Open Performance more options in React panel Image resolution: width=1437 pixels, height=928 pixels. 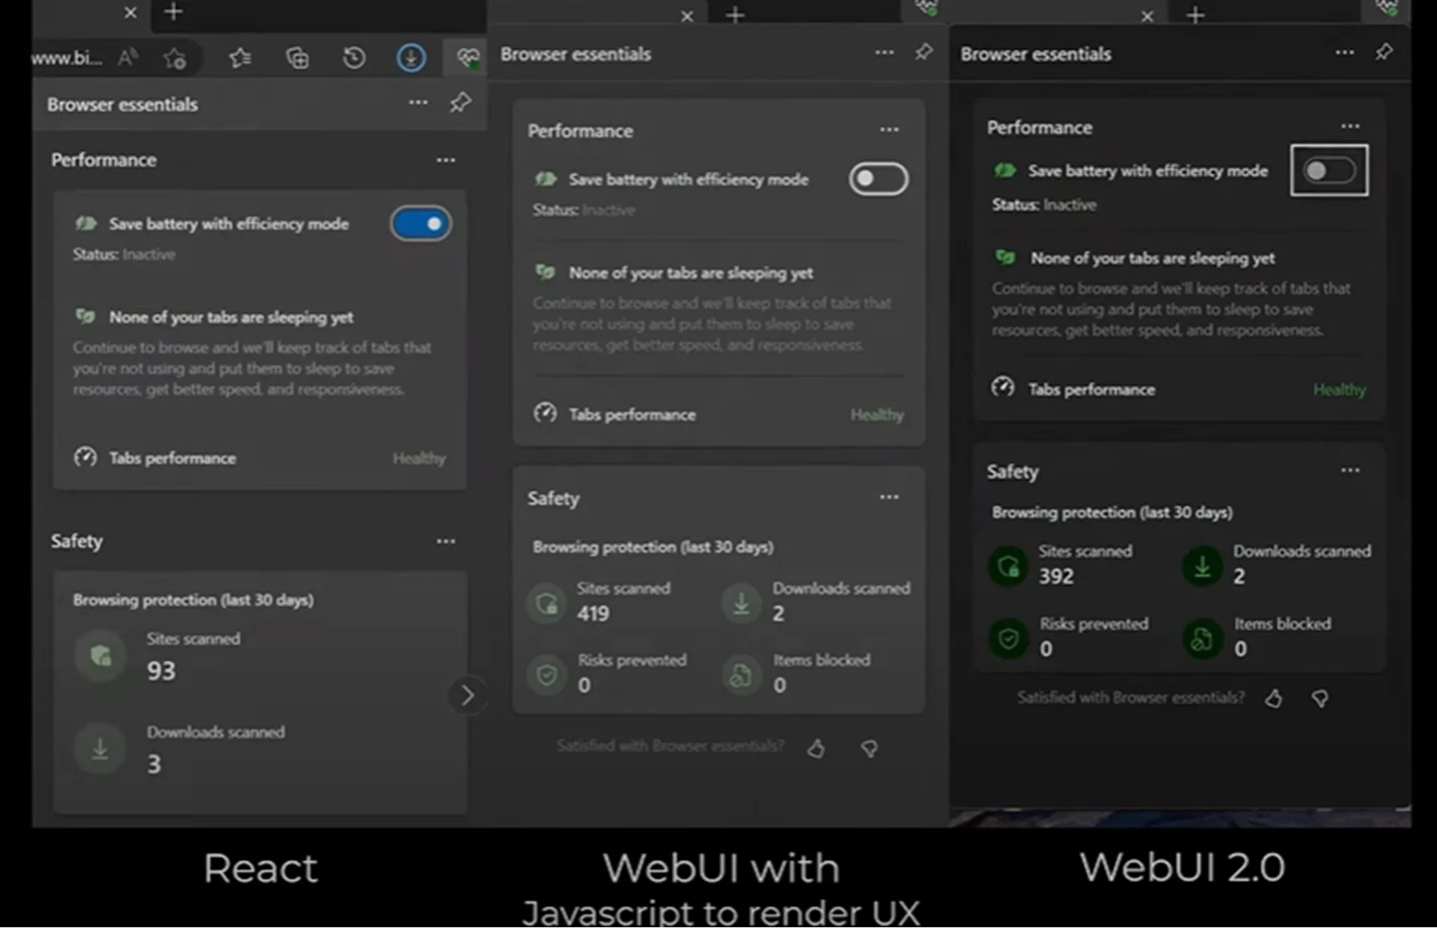tap(446, 159)
